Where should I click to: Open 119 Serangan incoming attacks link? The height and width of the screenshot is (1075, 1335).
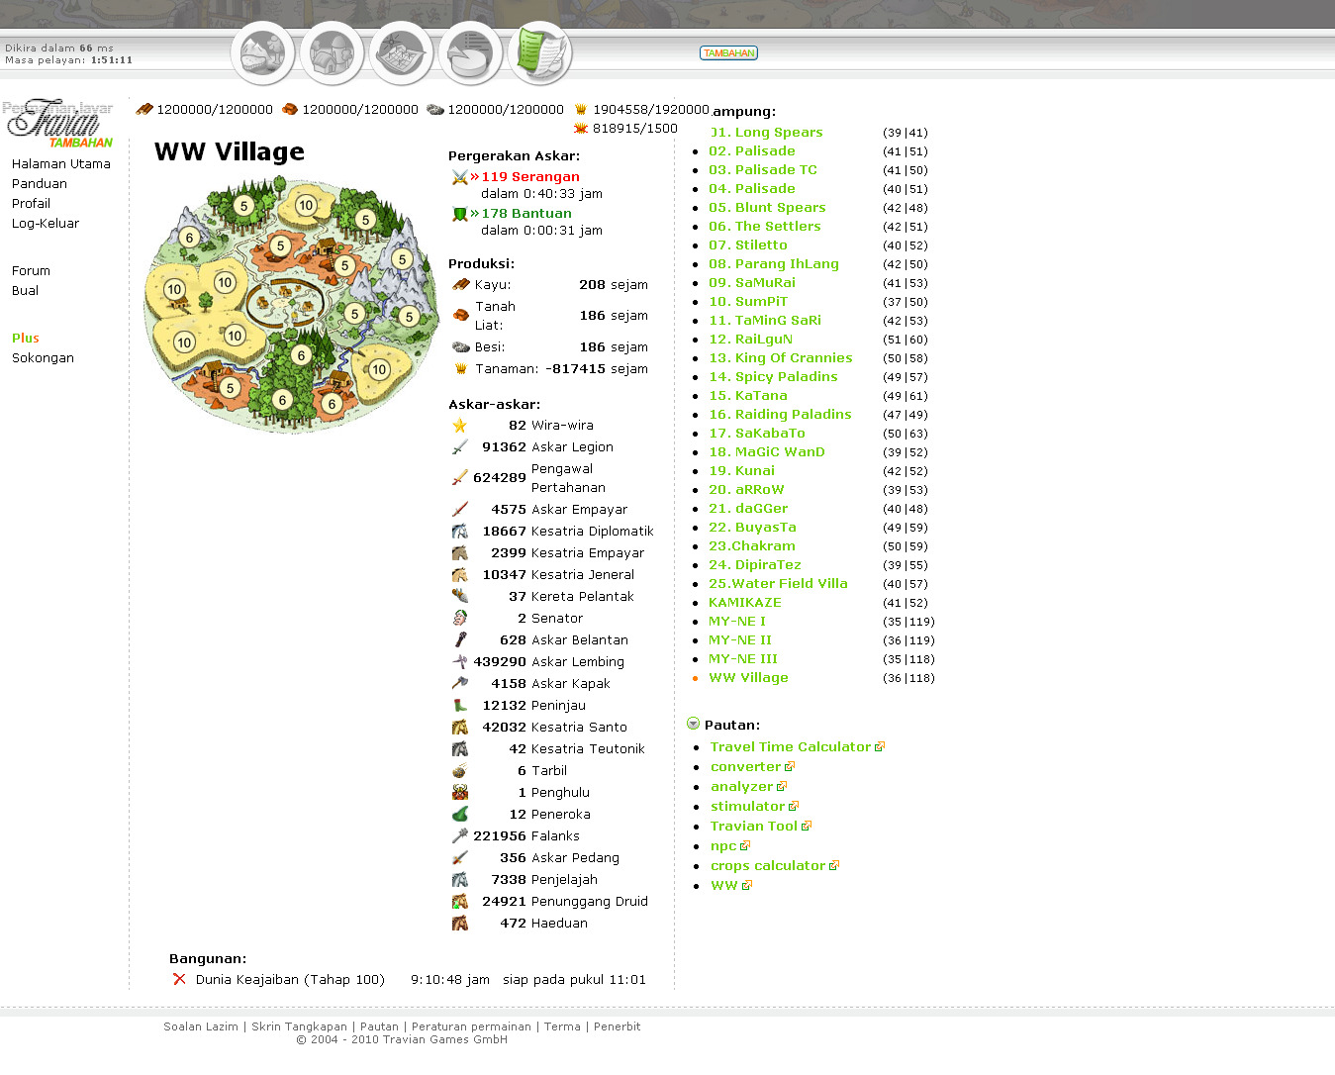pyautogui.click(x=530, y=177)
